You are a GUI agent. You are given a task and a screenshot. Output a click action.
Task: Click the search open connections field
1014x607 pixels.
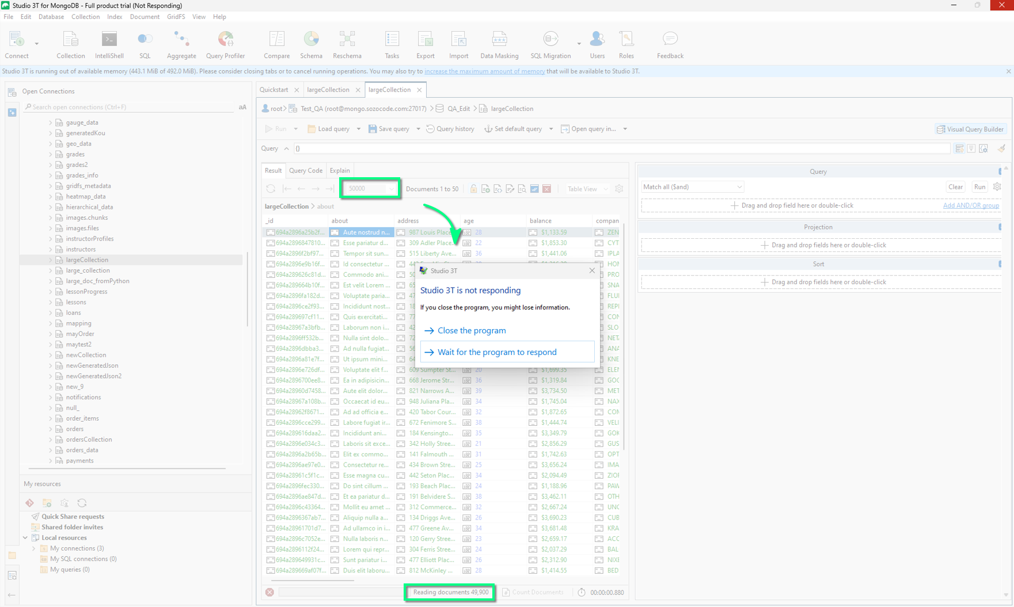pos(130,107)
